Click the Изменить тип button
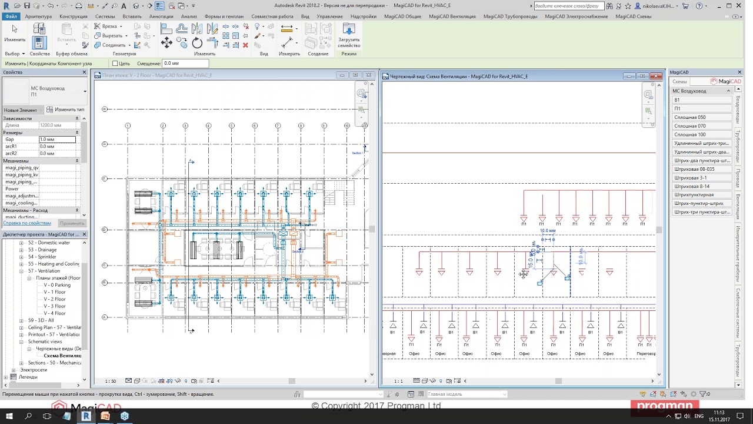 coord(65,110)
